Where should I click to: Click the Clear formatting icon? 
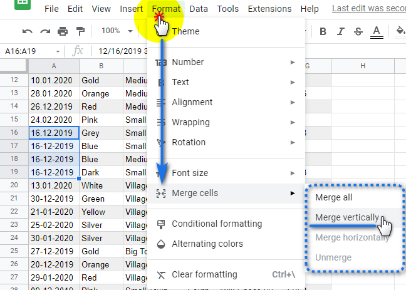tap(161, 275)
